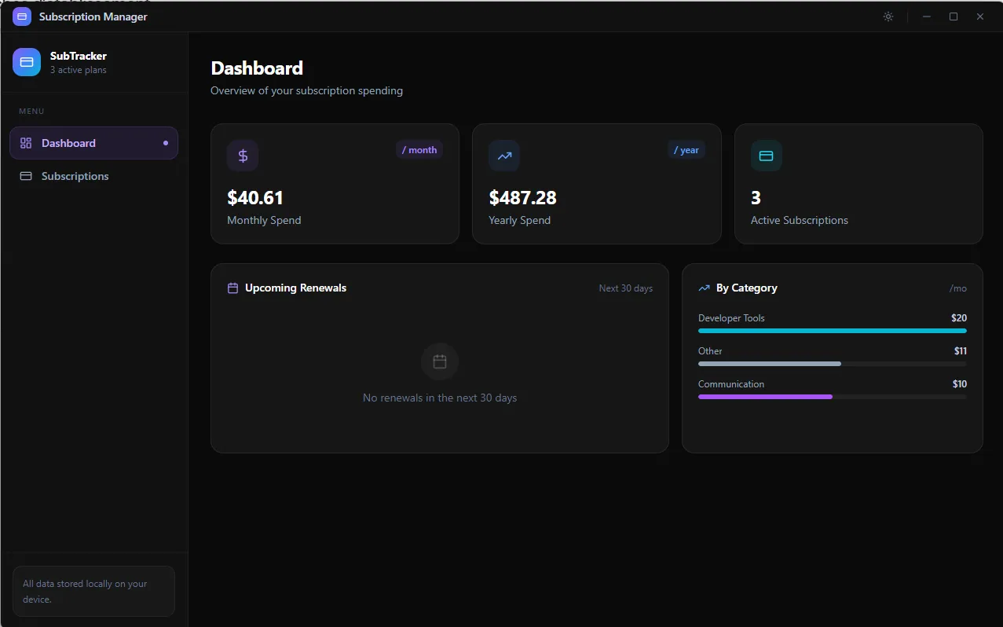Click the 'Dashboard' page heading

click(257, 68)
